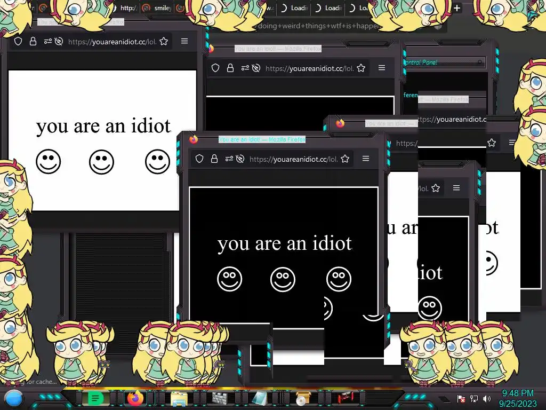Open Firefox from the taskbar
546x410 pixels.
click(135, 398)
